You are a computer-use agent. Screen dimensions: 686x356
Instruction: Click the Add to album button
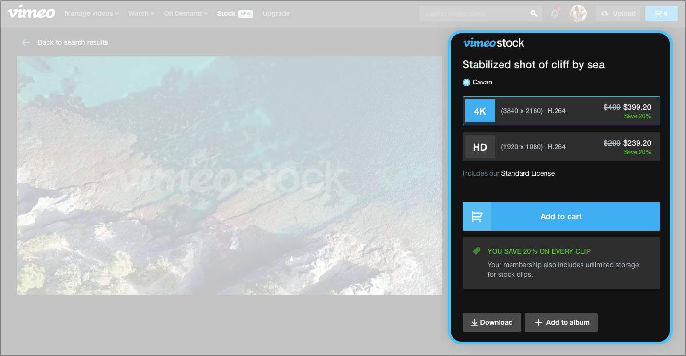(561, 322)
